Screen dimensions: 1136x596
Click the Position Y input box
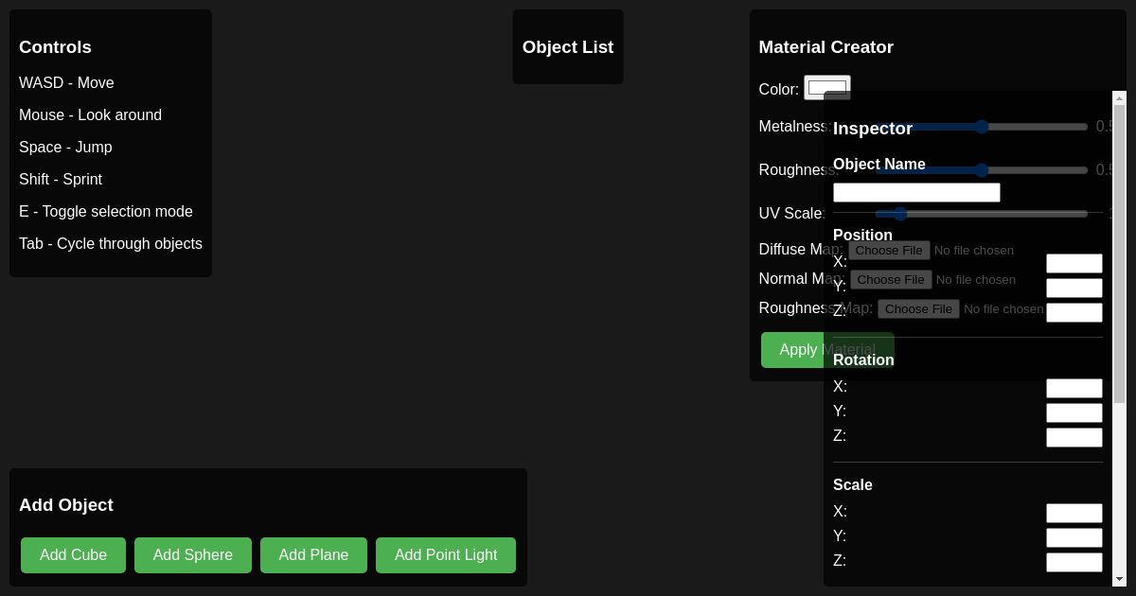pos(1074,288)
